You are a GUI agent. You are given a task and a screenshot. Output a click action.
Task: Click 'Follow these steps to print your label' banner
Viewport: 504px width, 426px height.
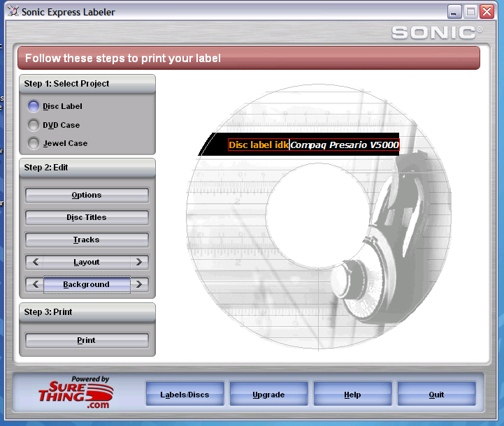tap(249, 58)
